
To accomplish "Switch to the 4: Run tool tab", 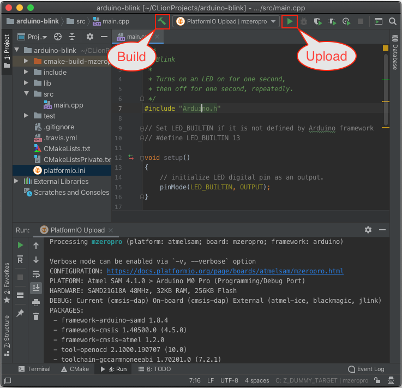I will (113, 369).
